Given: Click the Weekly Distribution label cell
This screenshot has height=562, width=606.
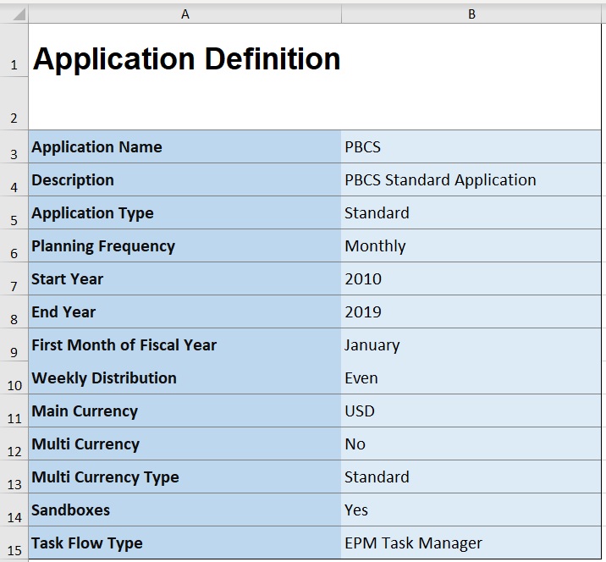Looking at the screenshot, I should [185, 377].
